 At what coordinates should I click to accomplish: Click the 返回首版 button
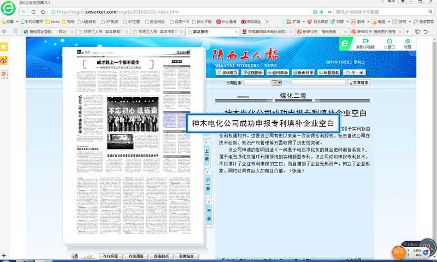point(277,73)
